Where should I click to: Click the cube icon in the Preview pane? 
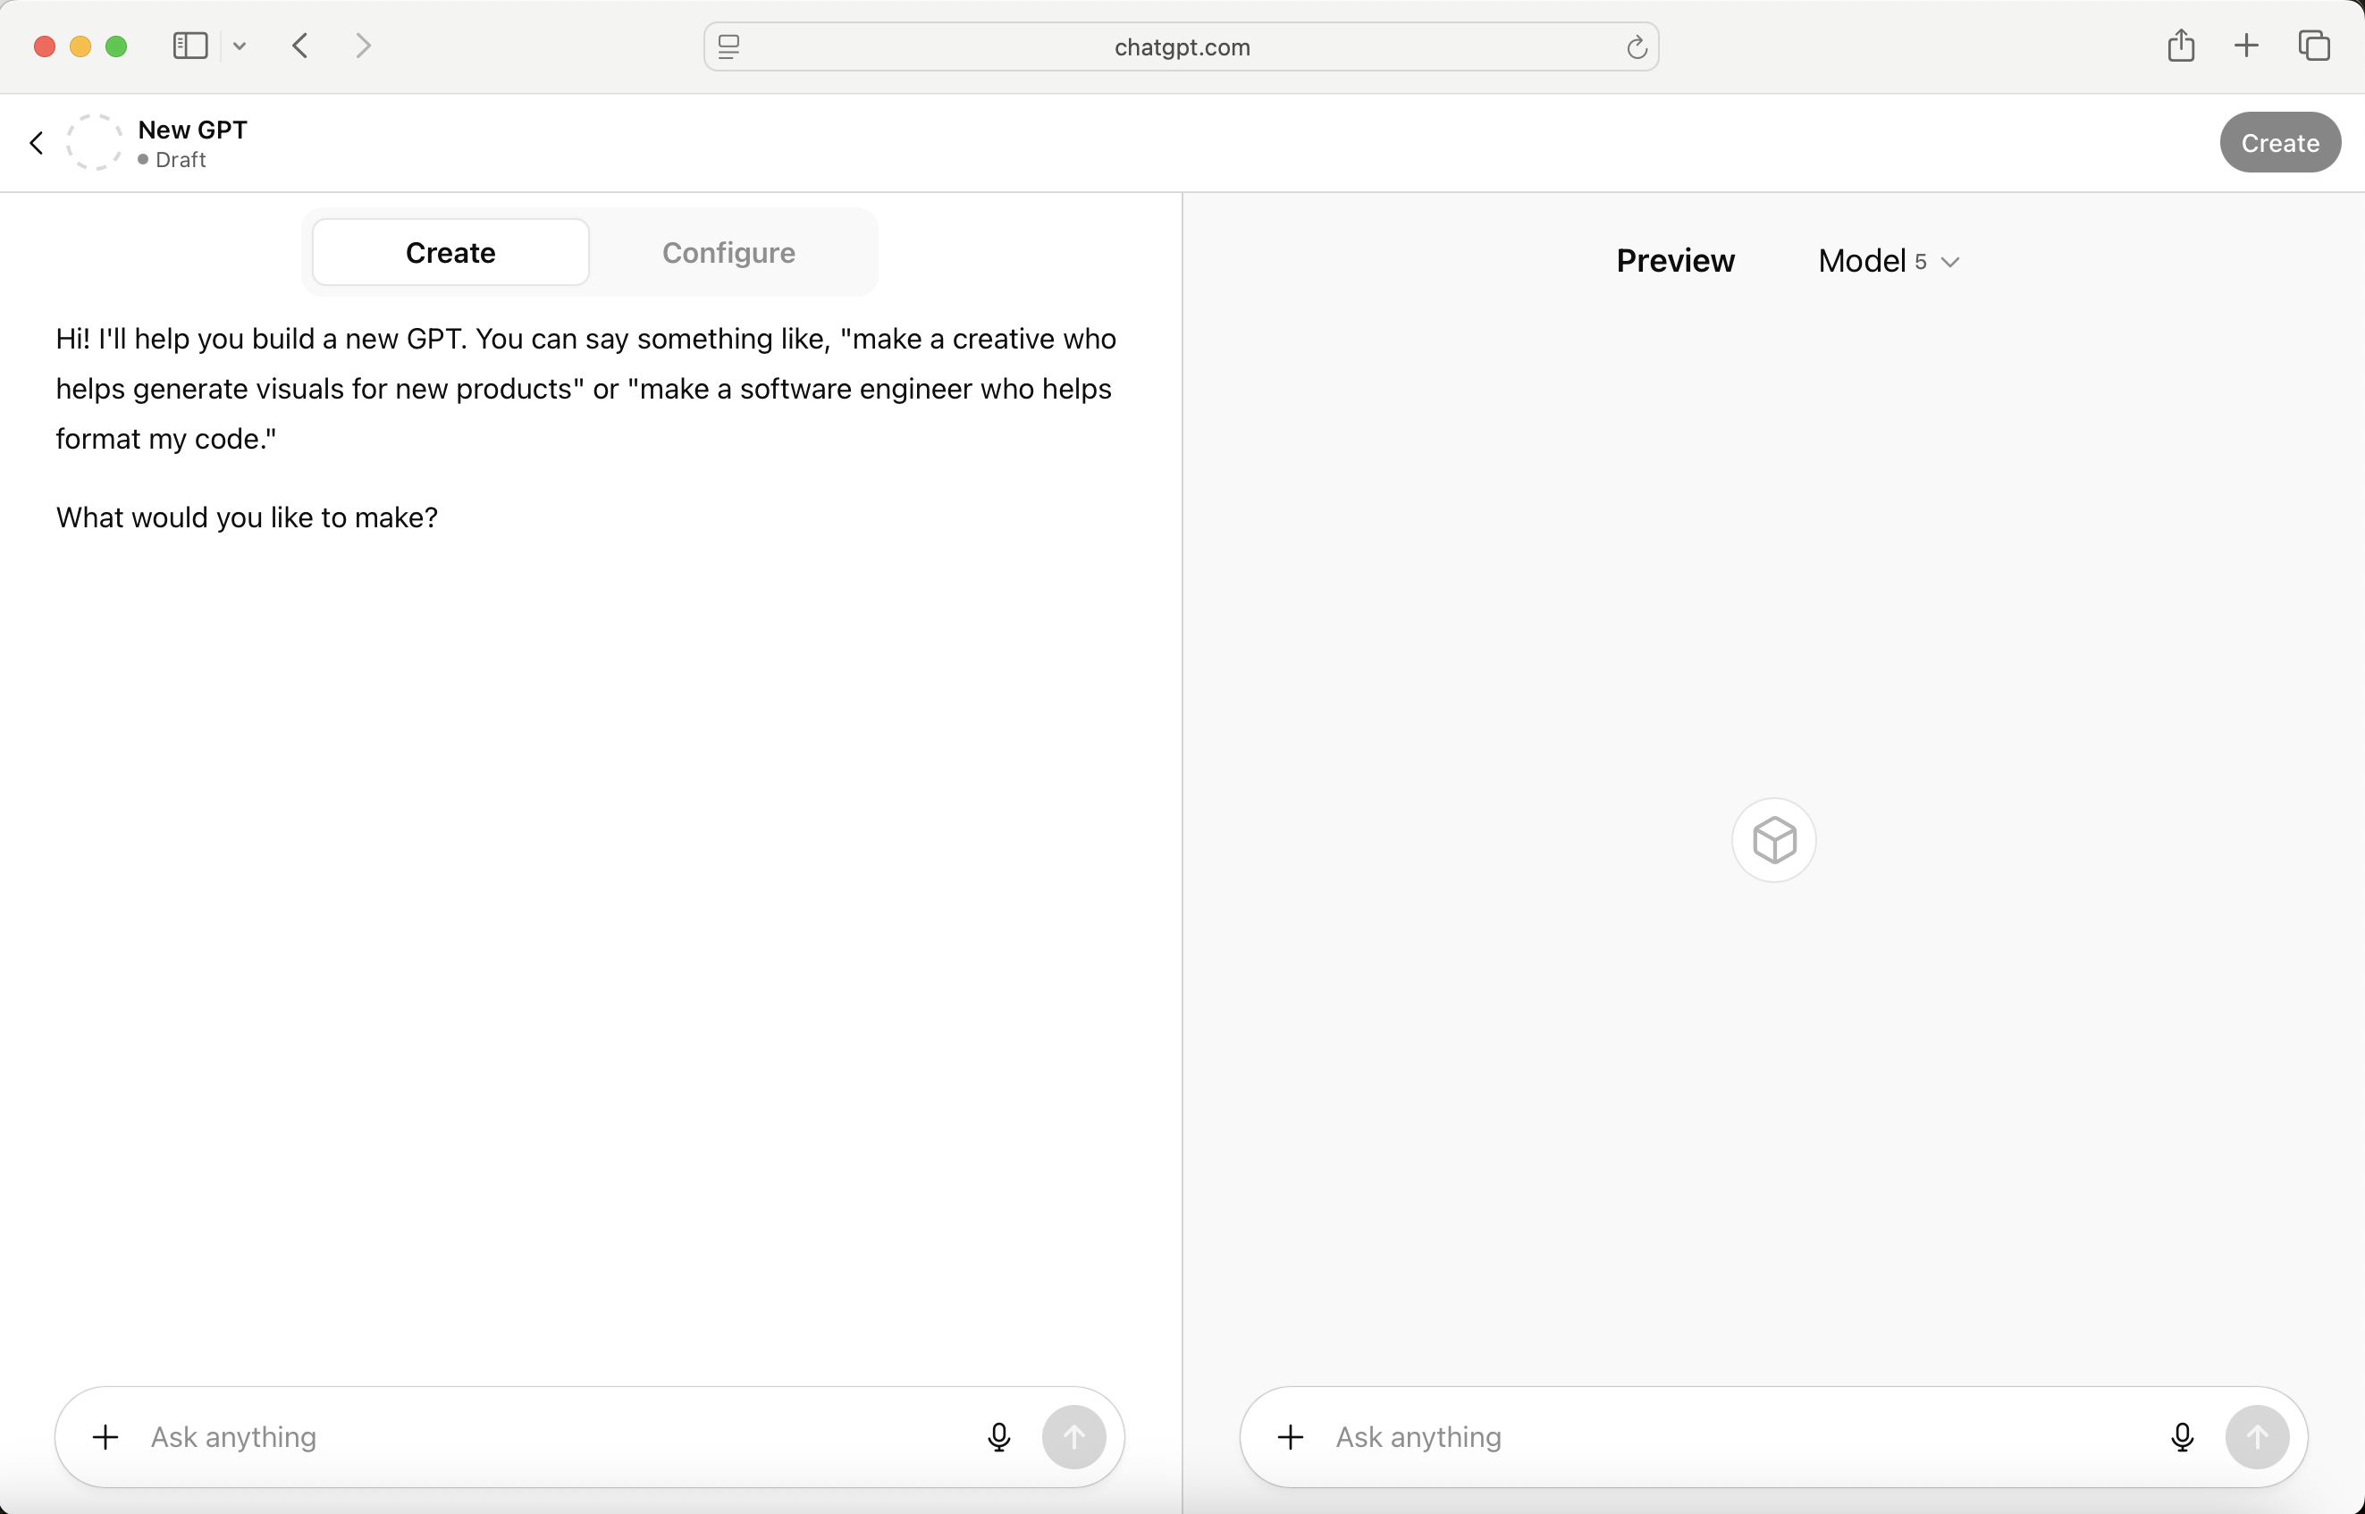[1773, 839]
